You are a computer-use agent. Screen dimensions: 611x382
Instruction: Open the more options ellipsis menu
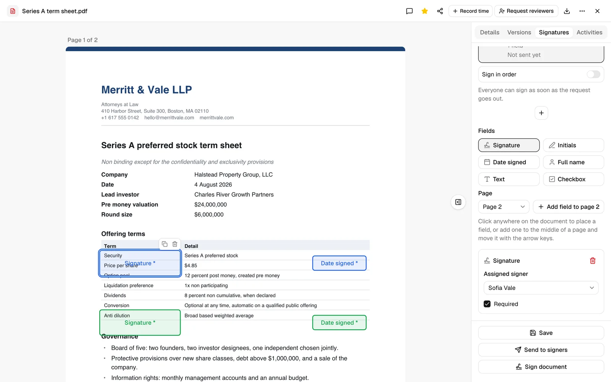(582, 11)
